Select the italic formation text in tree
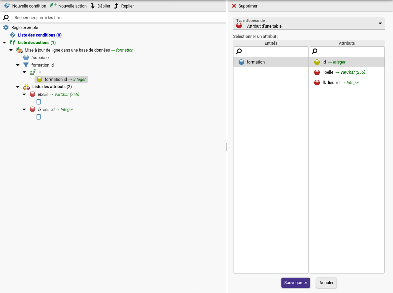 pyautogui.click(x=40, y=57)
